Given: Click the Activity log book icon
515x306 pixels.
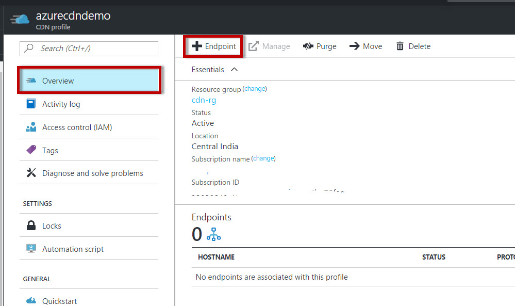Looking at the screenshot, I should [x=31, y=104].
